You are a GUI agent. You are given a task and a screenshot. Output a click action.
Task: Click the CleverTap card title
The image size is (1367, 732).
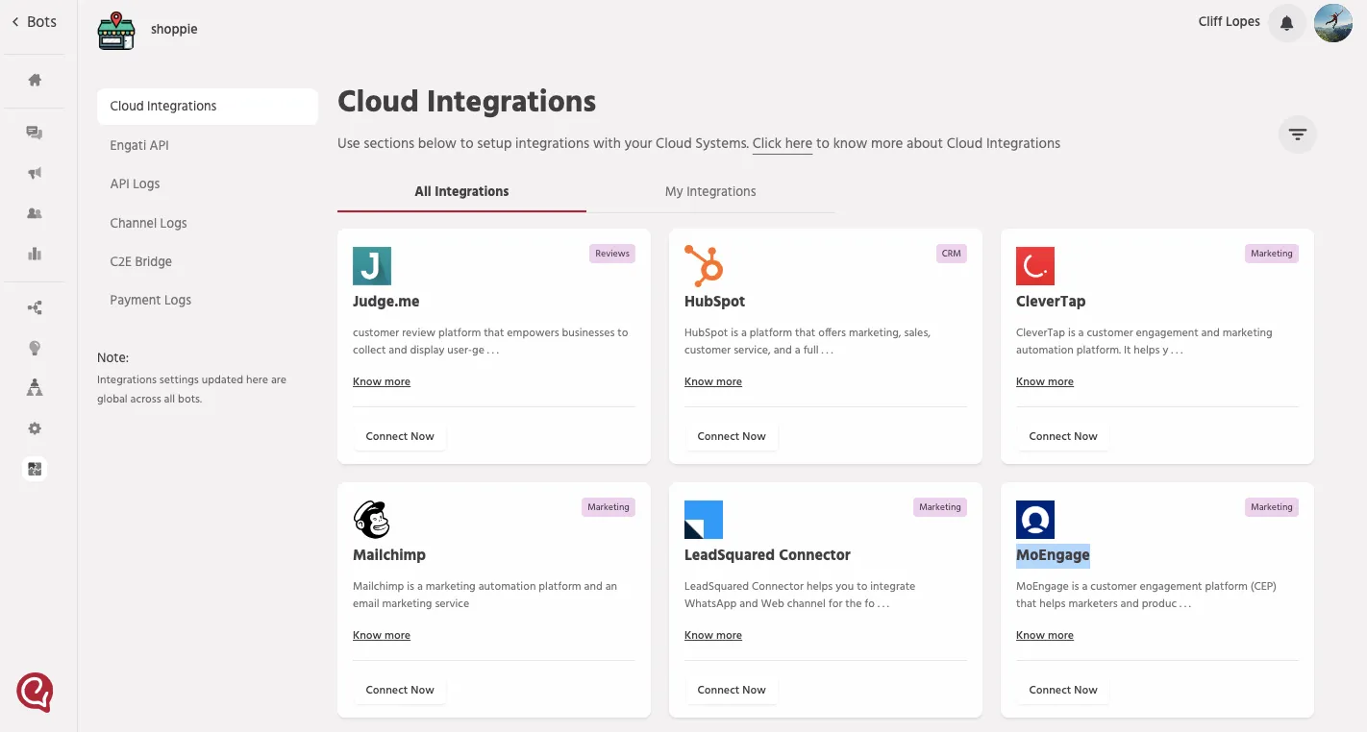click(1051, 302)
